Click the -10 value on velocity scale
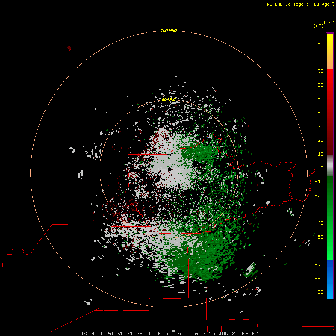Viewport: 336px width, 336px height. pyautogui.click(x=319, y=182)
